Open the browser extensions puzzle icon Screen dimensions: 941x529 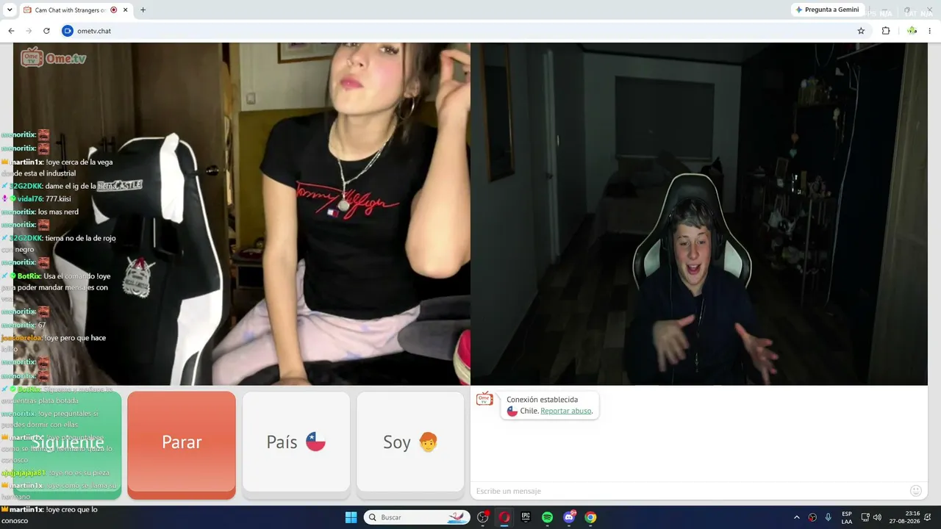886,31
